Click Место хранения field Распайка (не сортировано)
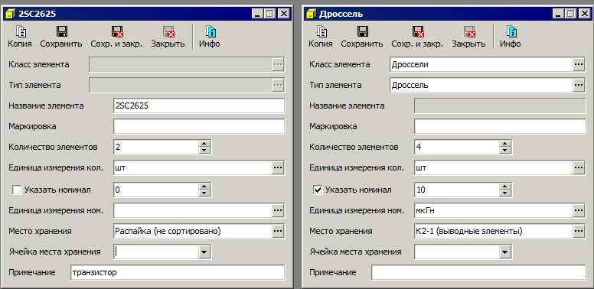The width and height of the screenshot is (594, 289). (193, 231)
